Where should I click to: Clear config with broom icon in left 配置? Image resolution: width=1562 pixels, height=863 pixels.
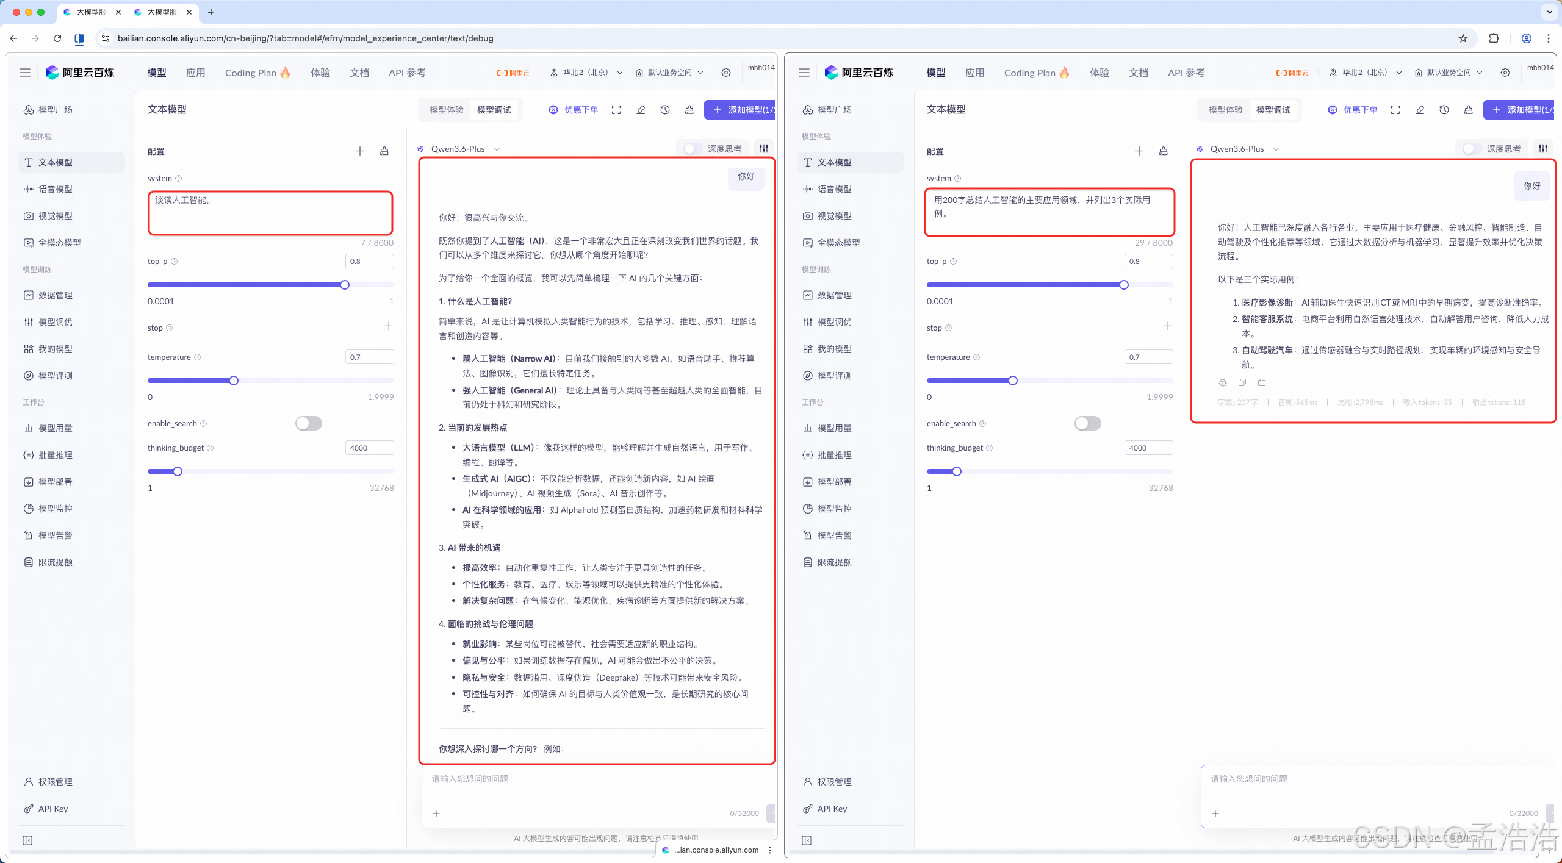[x=384, y=151]
